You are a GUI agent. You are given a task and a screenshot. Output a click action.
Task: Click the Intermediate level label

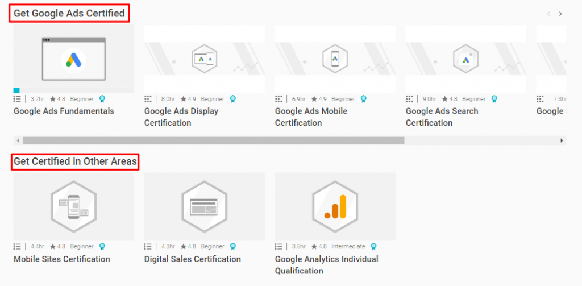point(348,247)
